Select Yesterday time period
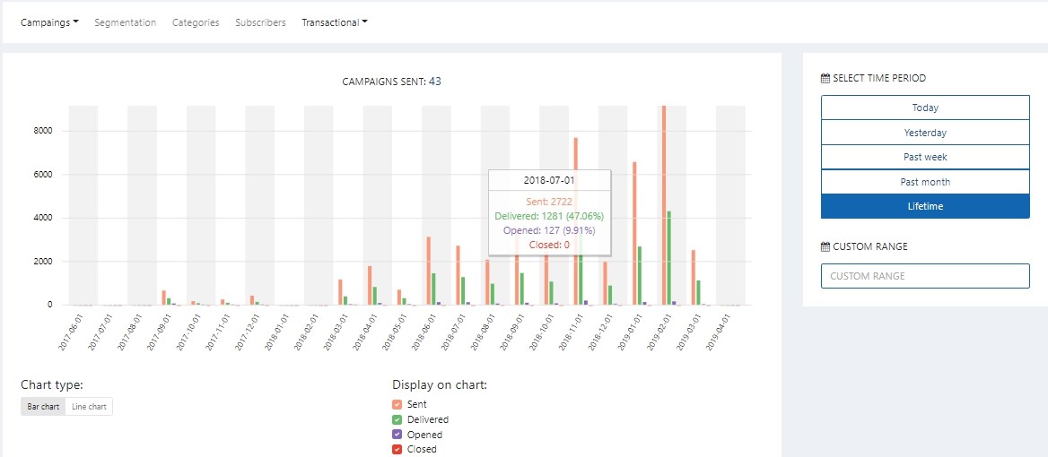 pyautogui.click(x=925, y=132)
